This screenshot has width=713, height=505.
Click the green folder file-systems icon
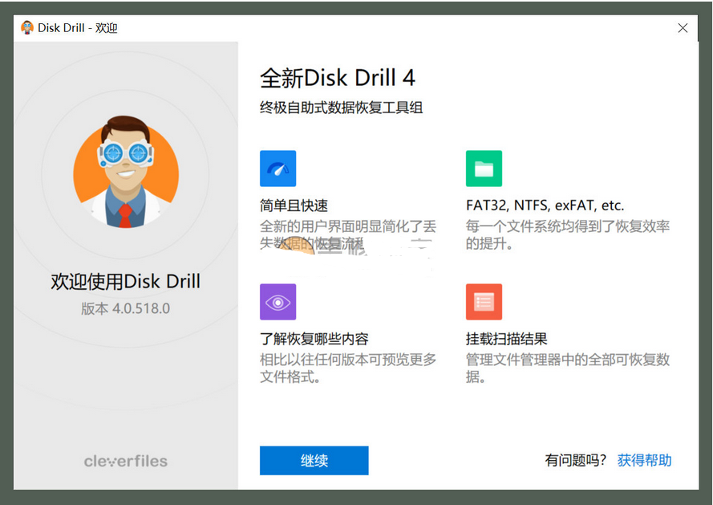(x=484, y=169)
